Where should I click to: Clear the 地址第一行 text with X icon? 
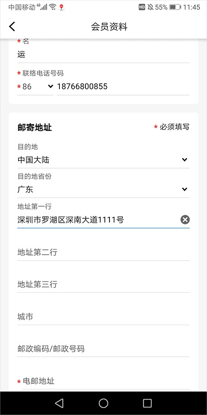pyautogui.click(x=185, y=220)
